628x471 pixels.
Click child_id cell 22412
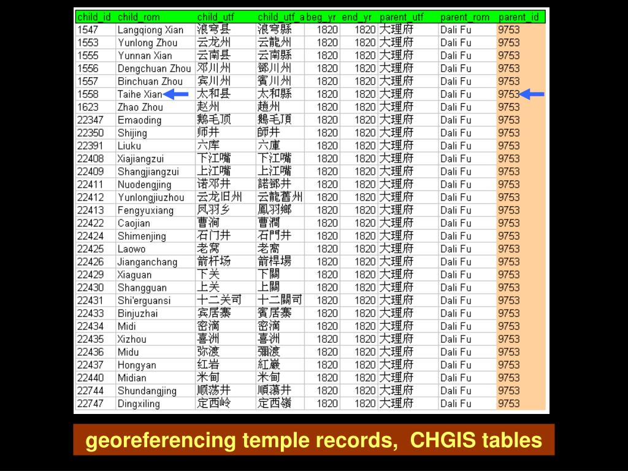pos(95,197)
